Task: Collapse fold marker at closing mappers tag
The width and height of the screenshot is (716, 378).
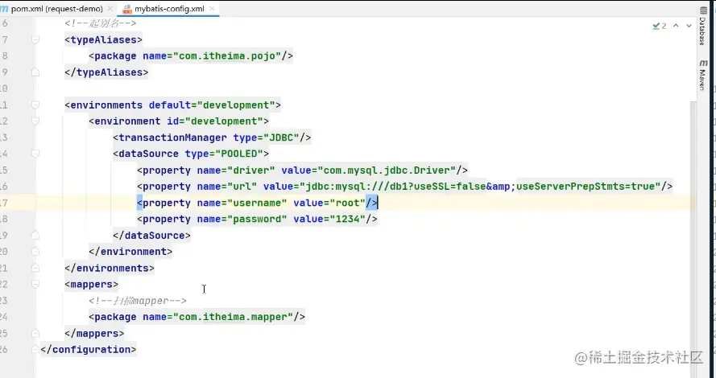Action: (35, 333)
